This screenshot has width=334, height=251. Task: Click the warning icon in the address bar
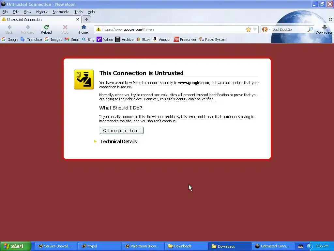[x=98, y=29]
